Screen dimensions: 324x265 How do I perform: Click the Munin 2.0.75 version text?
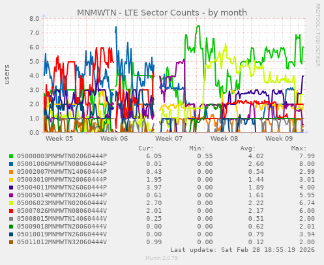pyautogui.click(x=162, y=258)
